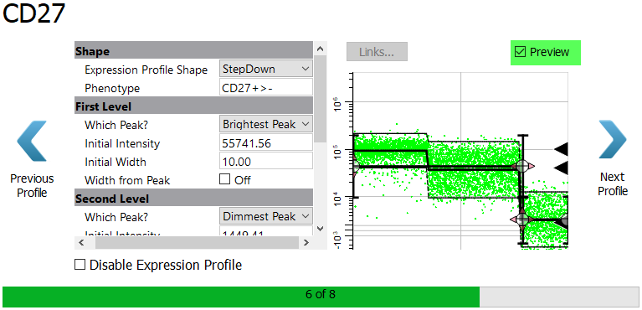Click the scroll up arrow of properties list
Viewport: 642px width, 310px height.
(321, 49)
